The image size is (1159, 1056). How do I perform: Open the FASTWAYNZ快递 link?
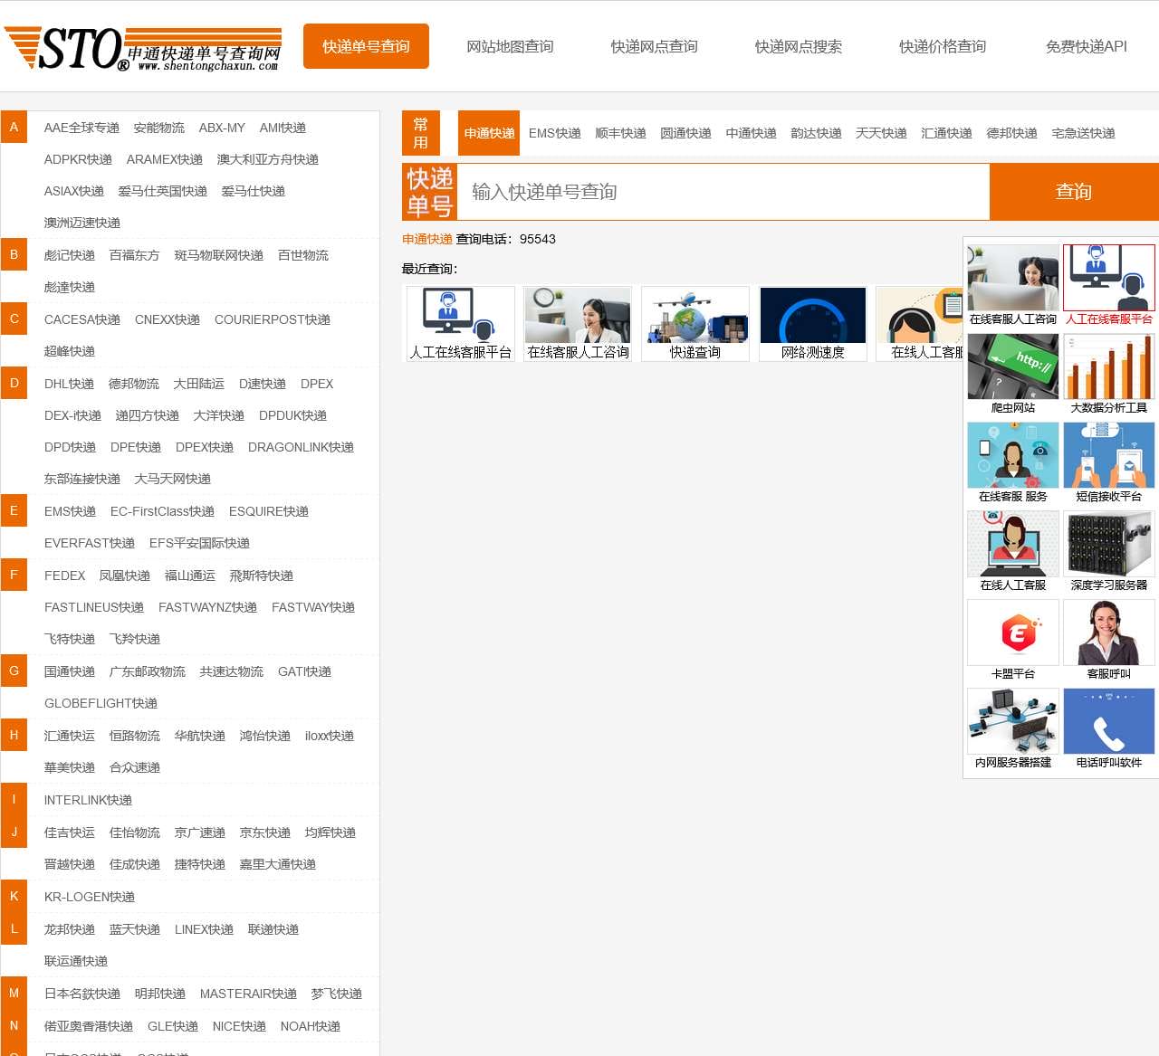tap(207, 607)
